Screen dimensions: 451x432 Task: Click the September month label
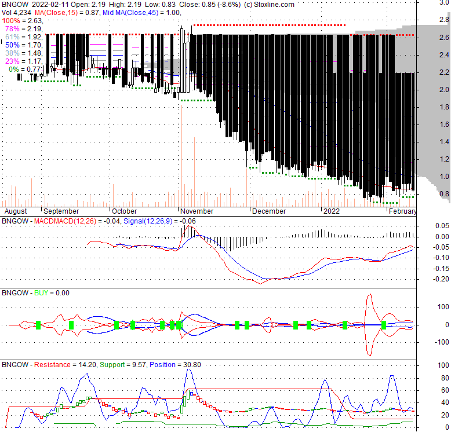pyautogui.click(x=61, y=211)
